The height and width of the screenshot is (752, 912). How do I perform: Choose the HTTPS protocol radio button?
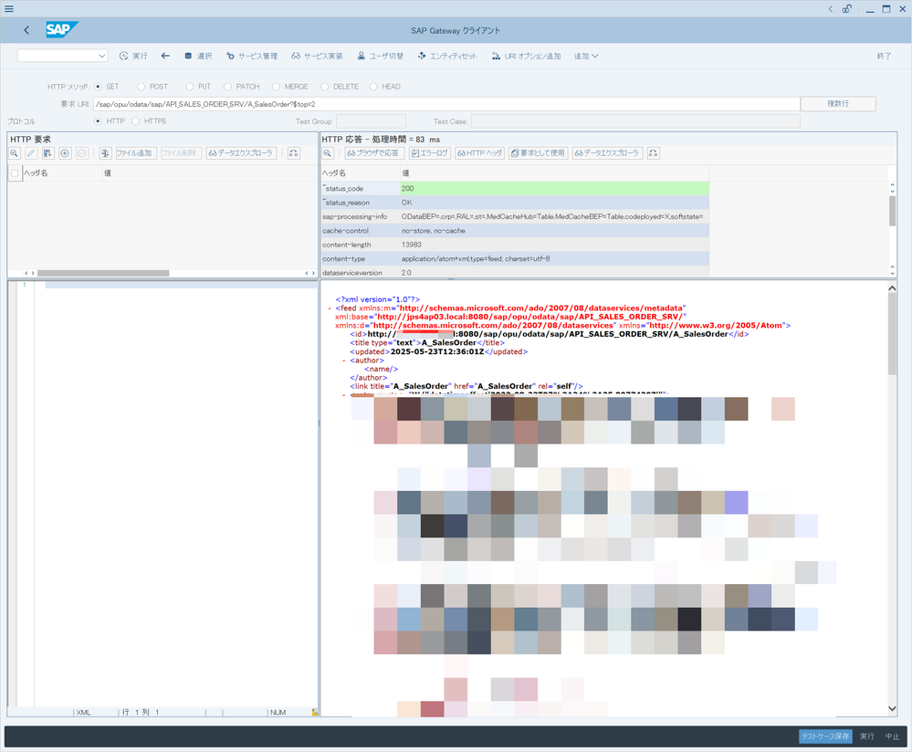135,121
